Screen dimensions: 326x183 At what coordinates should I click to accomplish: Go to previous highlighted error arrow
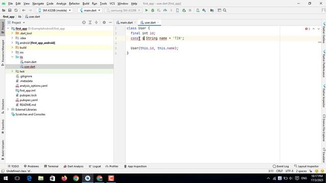coord(314,29)
